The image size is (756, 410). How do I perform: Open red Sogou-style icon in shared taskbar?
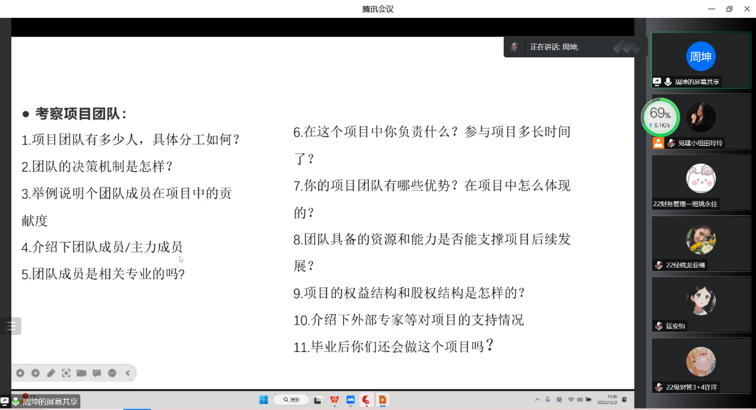(366, 400)
